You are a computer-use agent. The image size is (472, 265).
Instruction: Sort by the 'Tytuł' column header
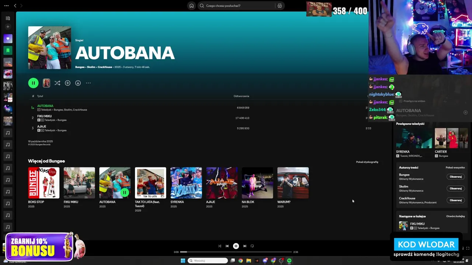coord(40,96)
